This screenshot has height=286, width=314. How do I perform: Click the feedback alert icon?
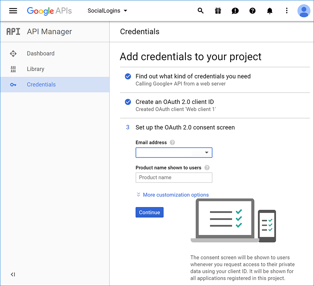[x=235, y=11]
